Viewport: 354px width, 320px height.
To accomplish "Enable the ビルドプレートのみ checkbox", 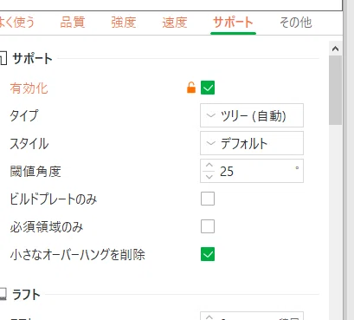I will click(208, 199).
